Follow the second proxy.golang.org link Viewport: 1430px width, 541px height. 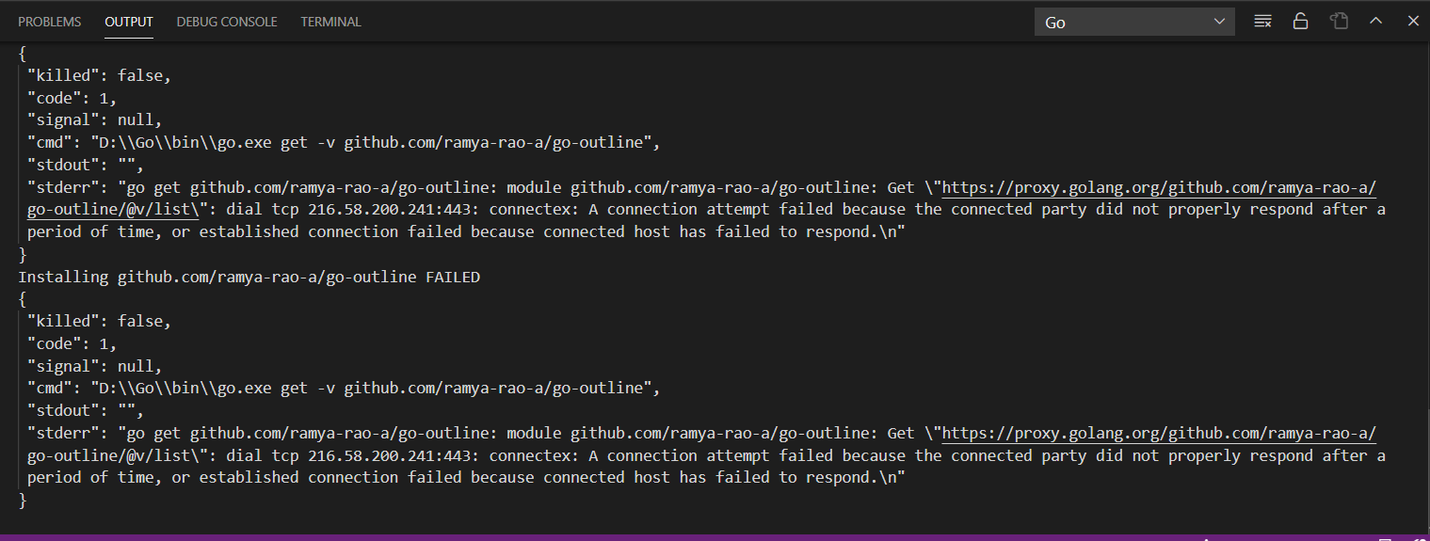tap(1159, 433)
